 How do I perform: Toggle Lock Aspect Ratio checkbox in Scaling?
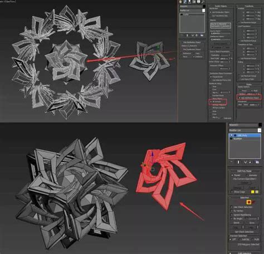pyautogui.click(x=239, y=79)
